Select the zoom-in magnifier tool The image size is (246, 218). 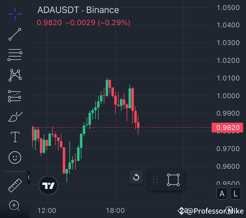click(x=15, y=205)
